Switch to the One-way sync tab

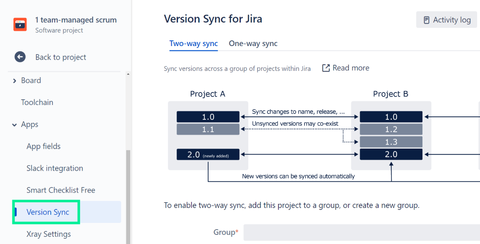click(x=253, y=44)
